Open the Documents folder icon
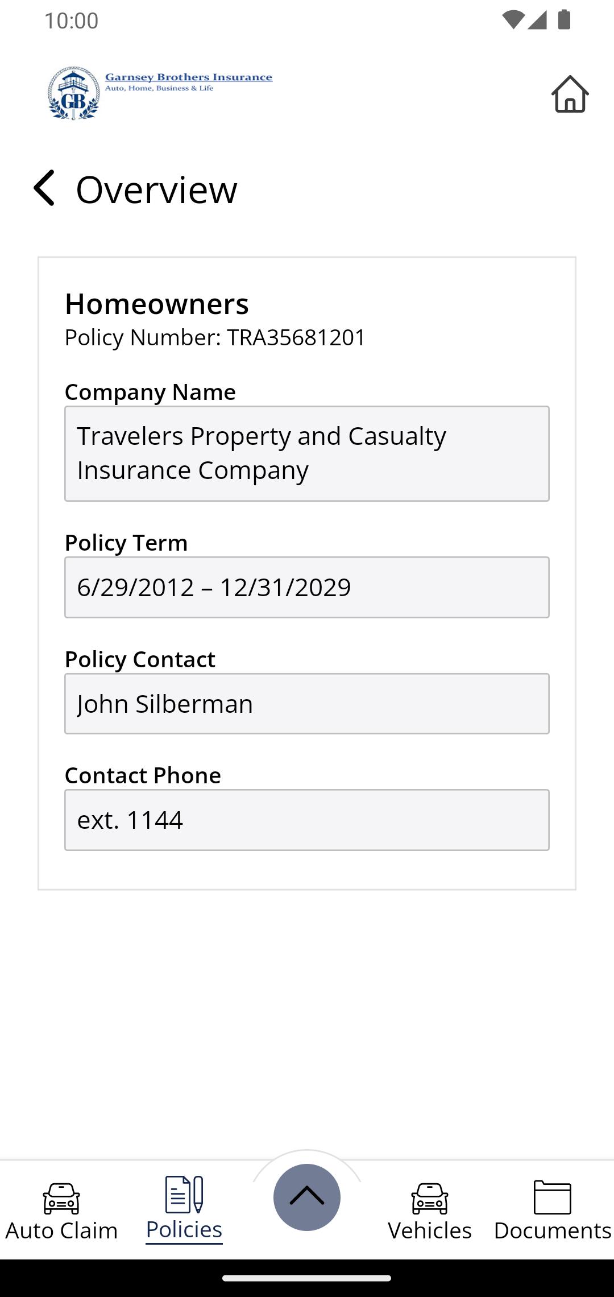The image size is (614, 1297). point(553,1197)
